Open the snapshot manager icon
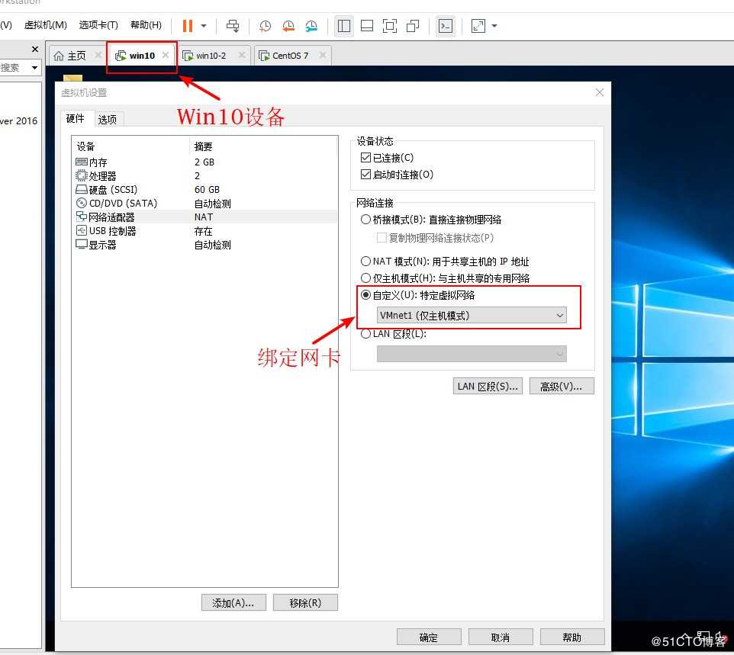The height and width of the screenshot is (655, 734). click(x=311, y=26)
